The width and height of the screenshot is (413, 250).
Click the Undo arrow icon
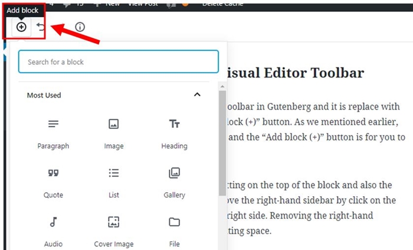pyautogui.click(x=40, y=27)
